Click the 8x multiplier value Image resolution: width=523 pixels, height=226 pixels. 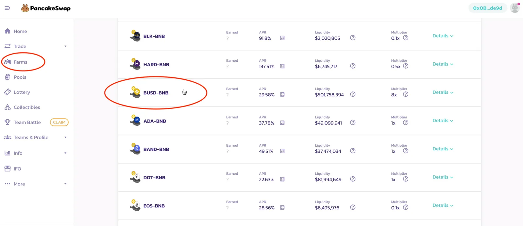[394, 95]
